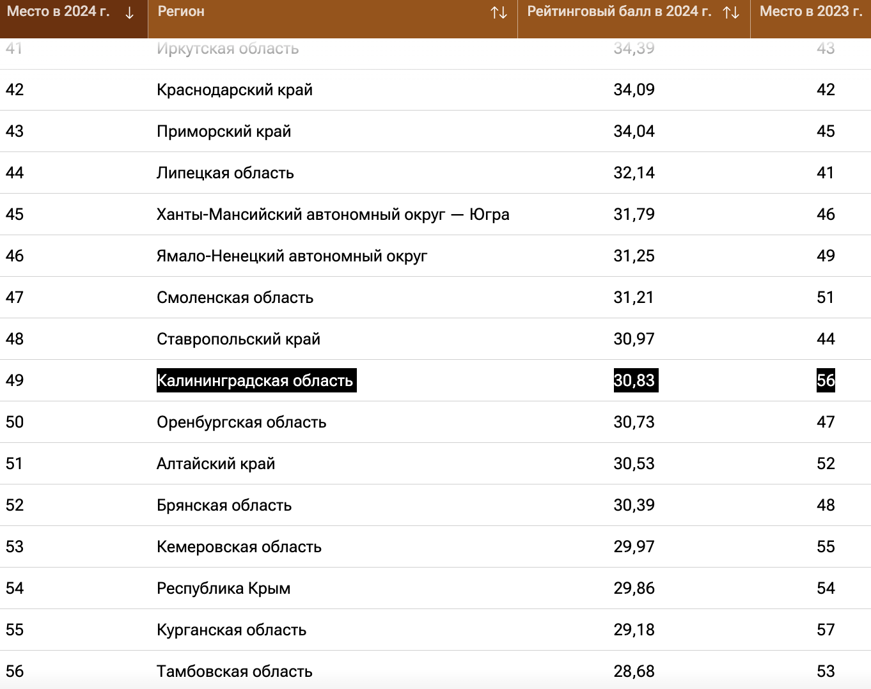Click sort arrow in Место в 2024 header
Image resolution: width=871 pixels, height=689 pixels.
(129, 13)
